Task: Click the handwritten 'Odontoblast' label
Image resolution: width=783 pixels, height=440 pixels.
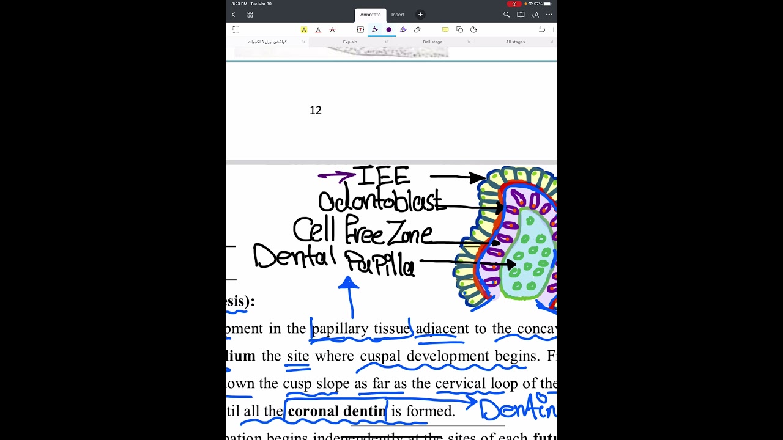Action: click(x=382, y=201)
